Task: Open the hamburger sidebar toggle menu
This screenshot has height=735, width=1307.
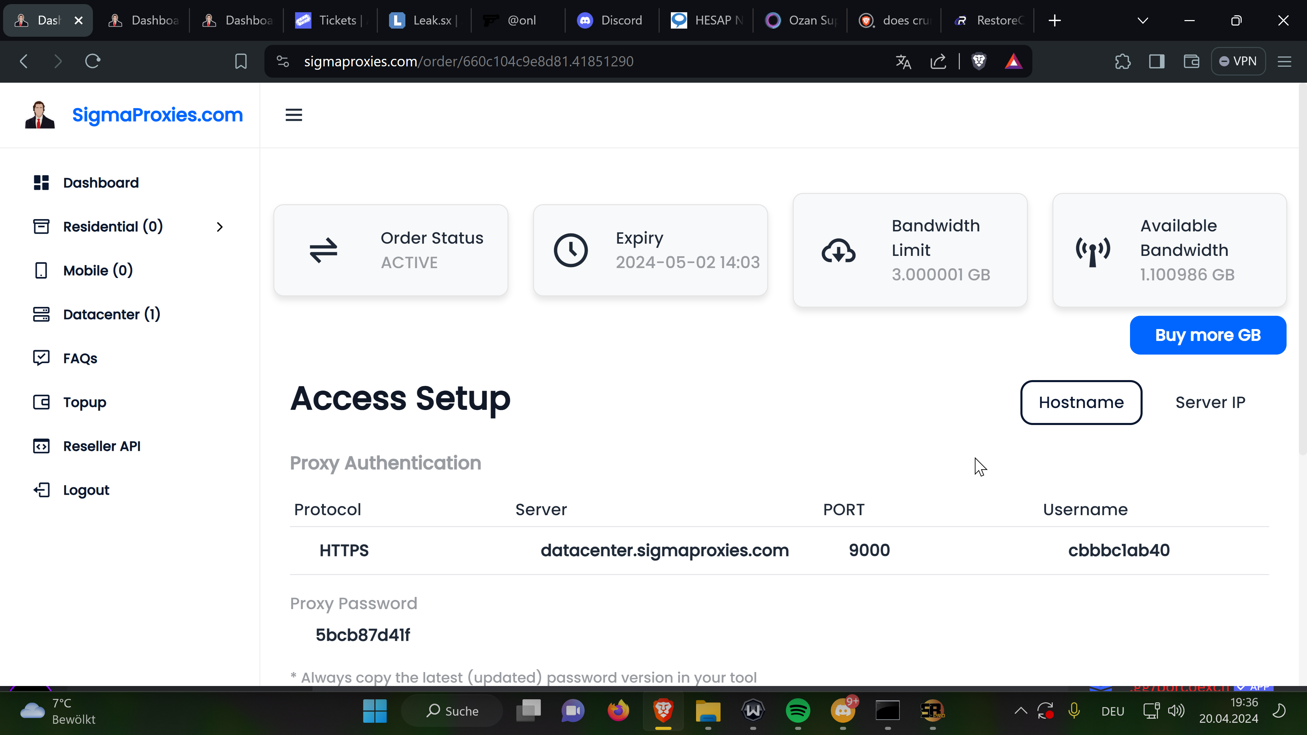Action: [294, 115]
